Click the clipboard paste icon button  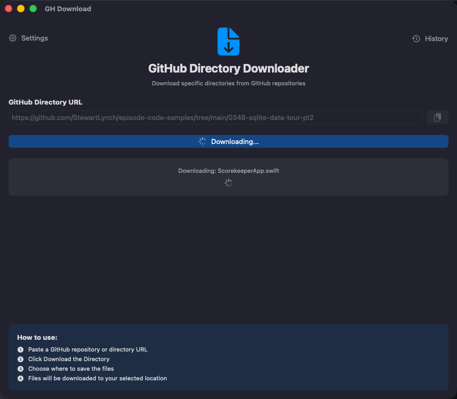(x=437, y=117)
